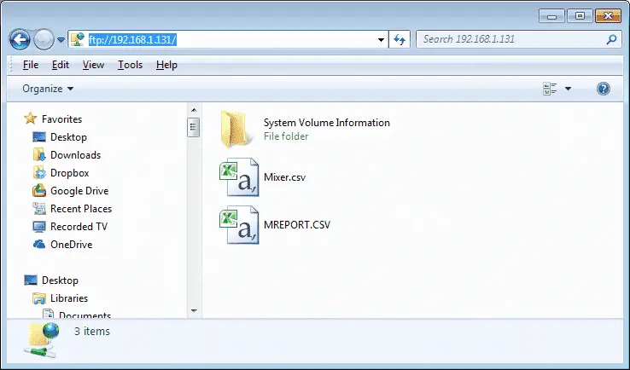The height and width of the screenshot is (370, 630).
Task: Select the MREPORT.CSV file name
Action: point(297,225)
